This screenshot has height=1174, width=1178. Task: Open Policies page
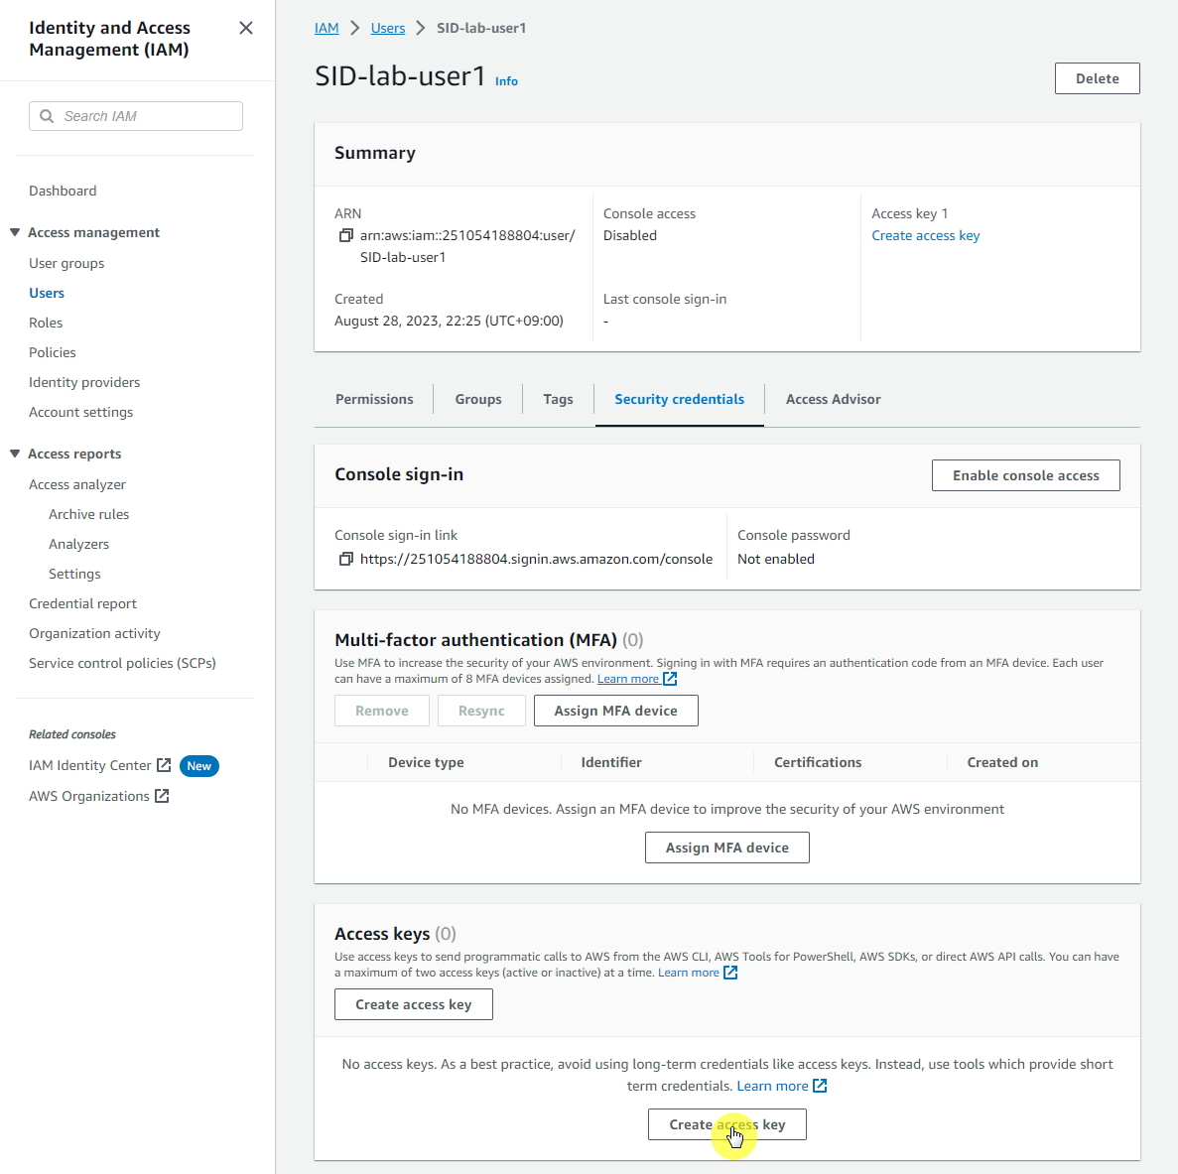pyautogui.click(x=52, y=352)
